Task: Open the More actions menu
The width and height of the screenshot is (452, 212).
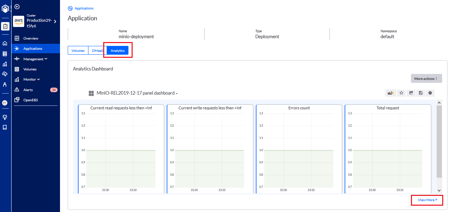Action: coord(426,78)
